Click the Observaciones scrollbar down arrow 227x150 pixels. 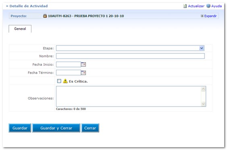(x=203, y=104)
